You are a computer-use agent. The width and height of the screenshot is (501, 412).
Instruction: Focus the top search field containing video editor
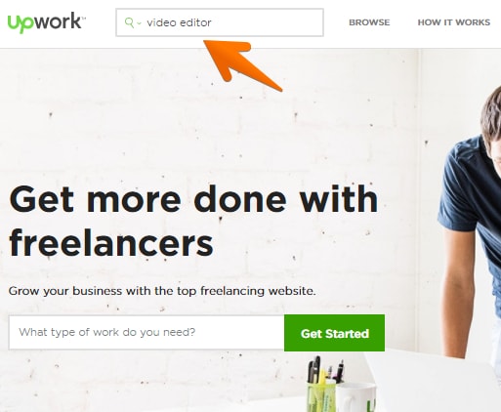(220, 22)
